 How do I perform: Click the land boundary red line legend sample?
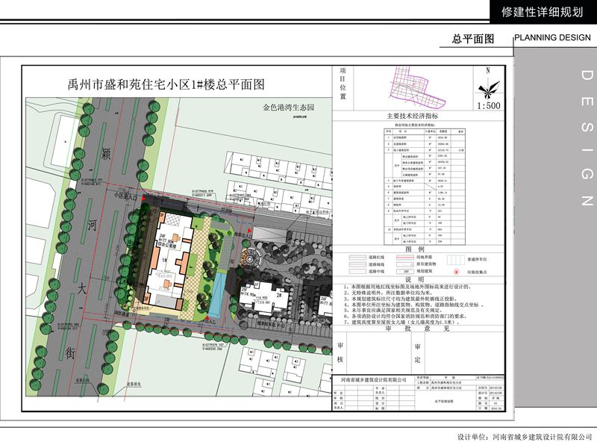(x=404, y=257)
